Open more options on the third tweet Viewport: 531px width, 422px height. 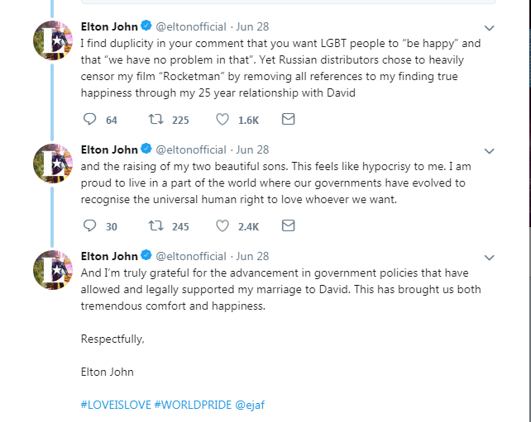click(x=490, y=258)
